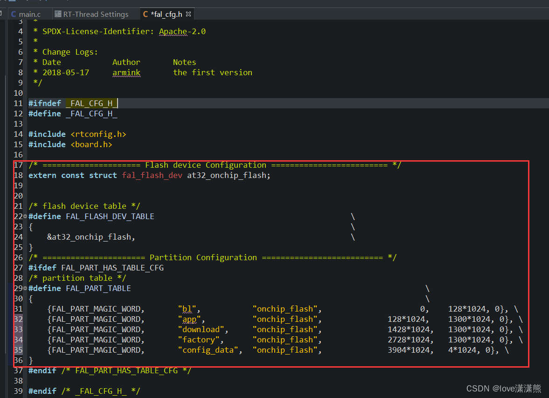Click the 'partition table' comment
This screenshot has width=549, height=398.
point(77,278)
